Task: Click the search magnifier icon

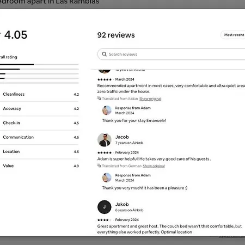Action: pos(104,54)
